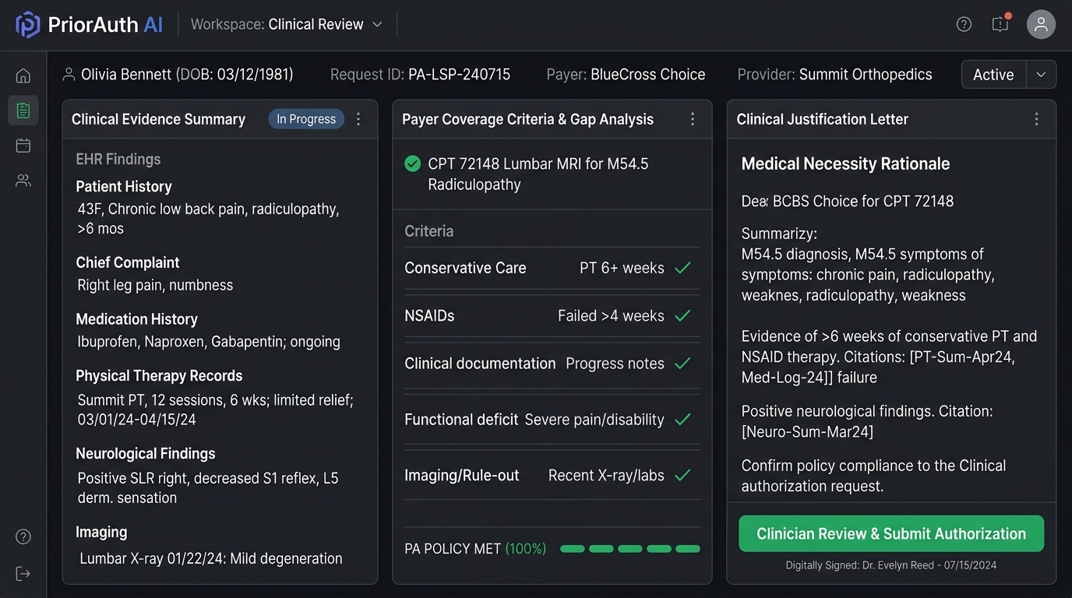Open Clinical Justification Letter options menu
The width and height of the screenshot is (1072, 598).
tap(1036, 119)
